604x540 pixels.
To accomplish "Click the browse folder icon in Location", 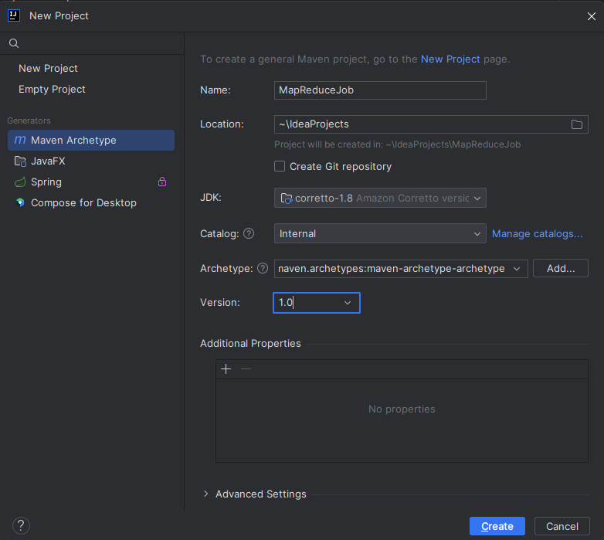I will (576, 124).
